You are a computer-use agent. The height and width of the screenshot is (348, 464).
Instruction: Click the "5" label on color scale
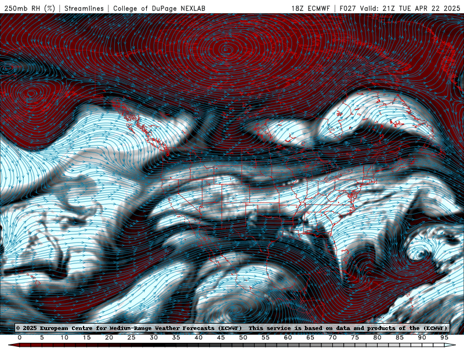[42, 338]
